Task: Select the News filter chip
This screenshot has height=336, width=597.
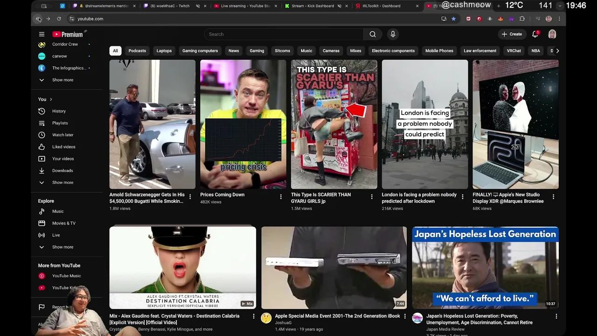Action: (234, 51)
